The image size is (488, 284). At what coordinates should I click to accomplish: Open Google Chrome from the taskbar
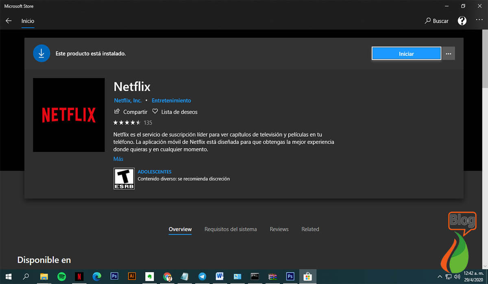[x=167, y=276]
